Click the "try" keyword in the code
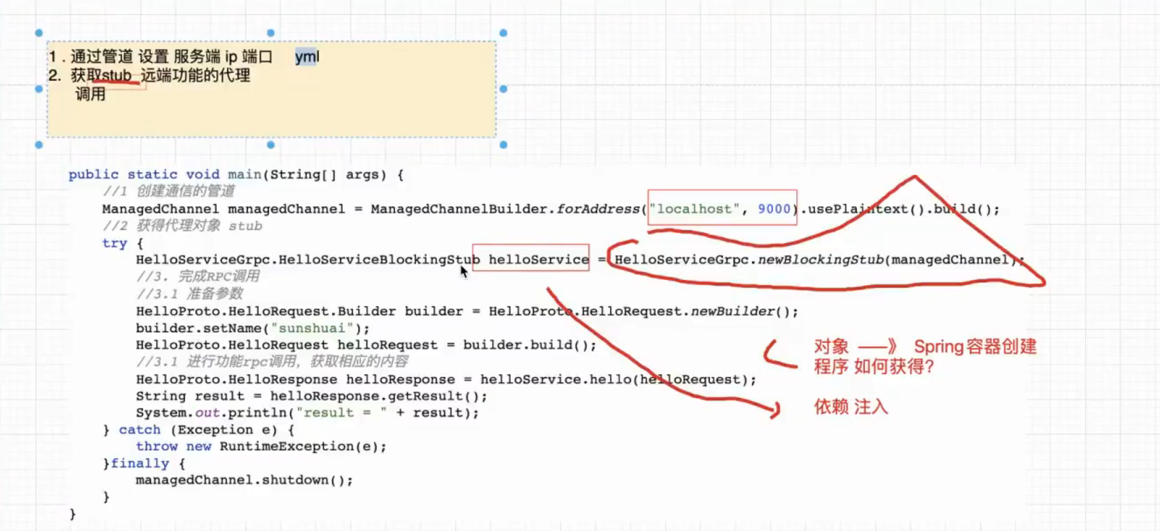The image size is (1160, 531). [115, 243]
